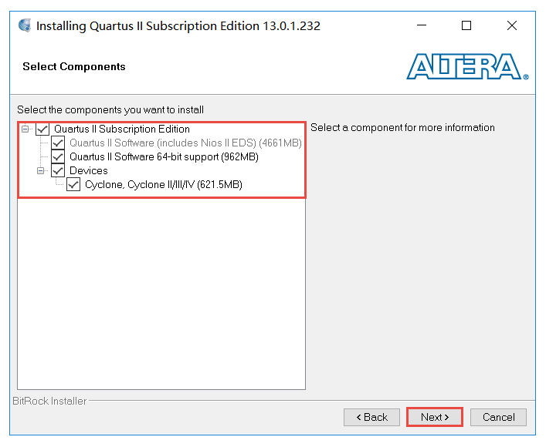Uncheck Quartus II Subscription Edition checkbox
This screenshot has height=447, width=546.
(x=42, y=129)
